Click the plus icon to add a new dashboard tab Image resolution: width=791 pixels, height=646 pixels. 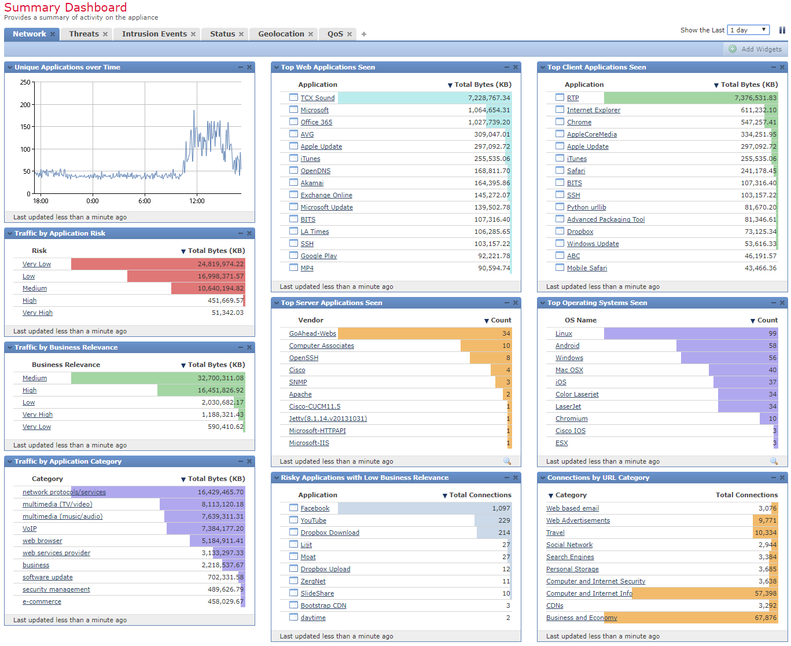(363, 34)
